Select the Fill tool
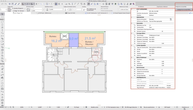This screenshot has height=110, width=193. [x=2, y=78]
